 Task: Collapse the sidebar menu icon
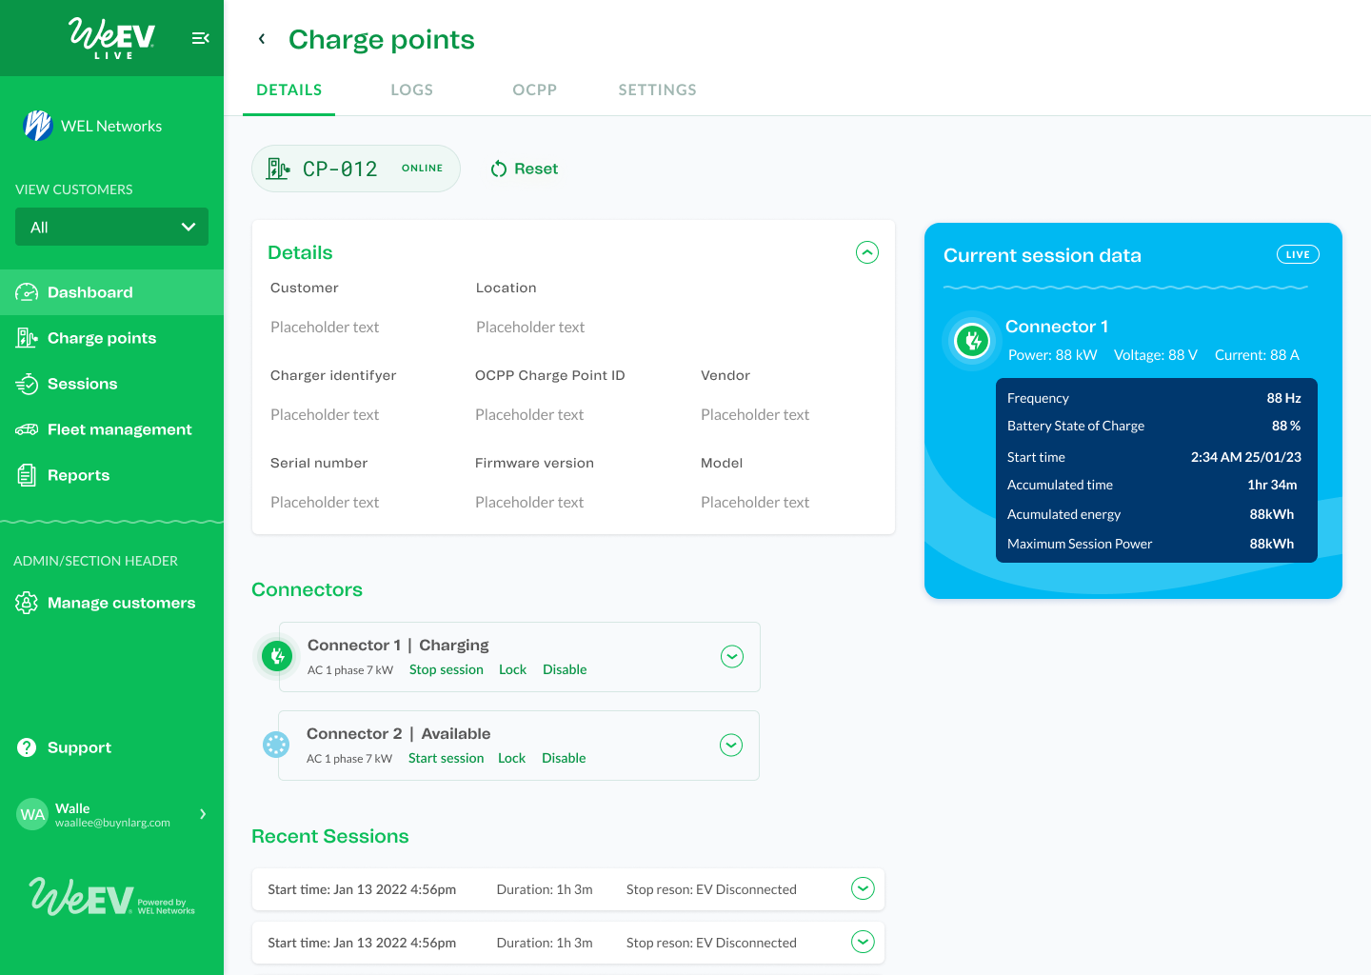pyautogui.click(x=200, y=38)
